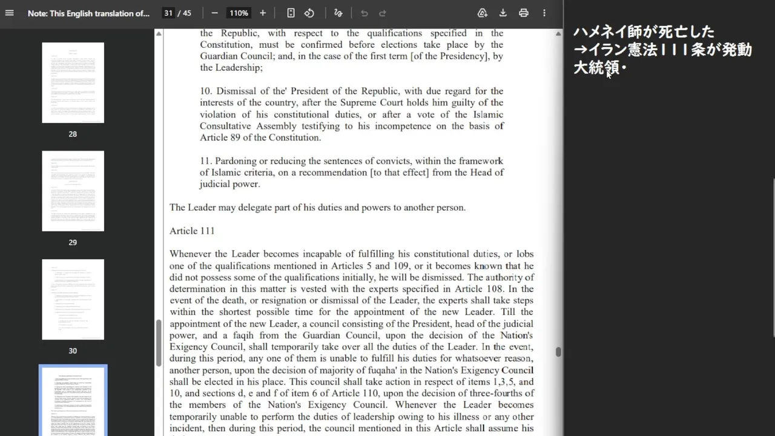Click the Japanese text '→イラン憲法111条が発動'
This screenshot has height=436, width=775.
(663, 50)
